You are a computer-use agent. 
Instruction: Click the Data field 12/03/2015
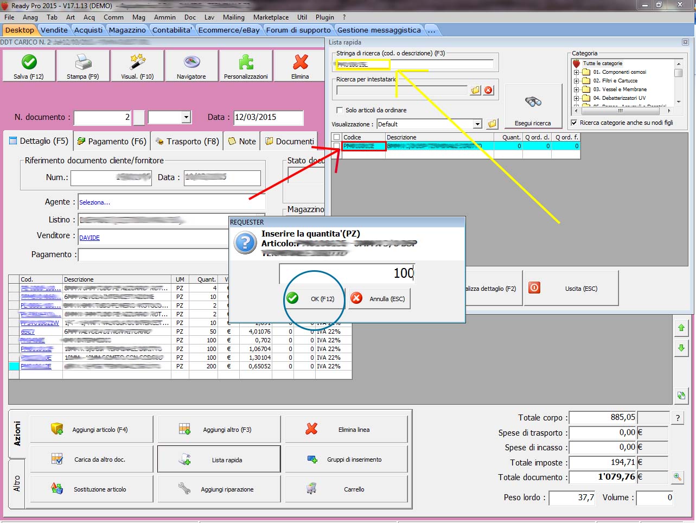pyautogui.click(x=269, y=117)
